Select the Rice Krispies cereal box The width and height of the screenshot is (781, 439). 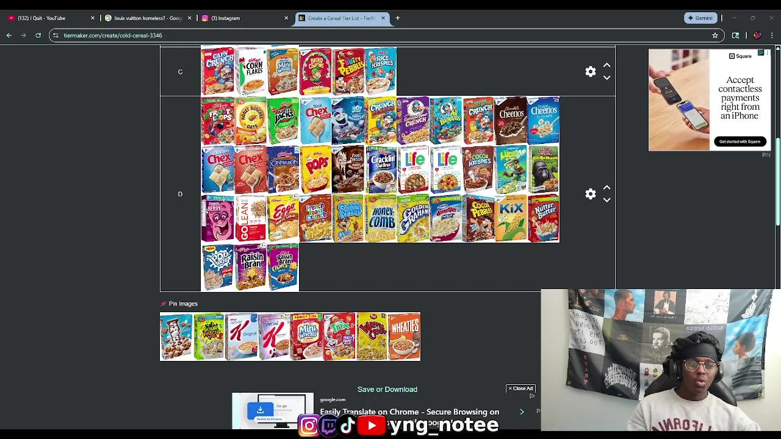380,72
